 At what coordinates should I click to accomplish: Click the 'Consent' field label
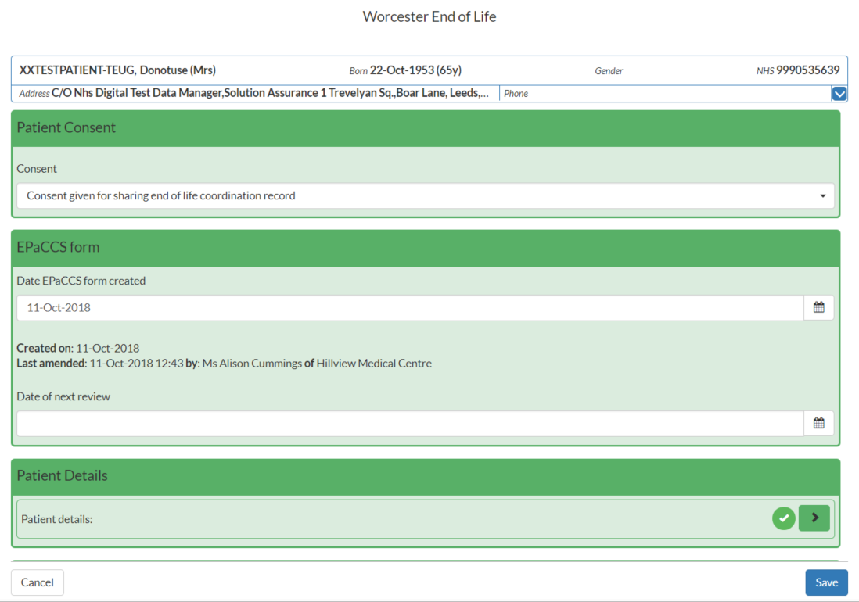pyautogui.click(x=37, y=169)
